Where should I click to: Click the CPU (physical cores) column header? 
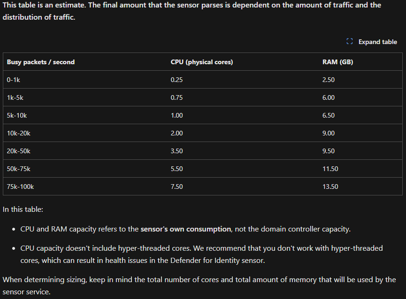click(201, 61)
